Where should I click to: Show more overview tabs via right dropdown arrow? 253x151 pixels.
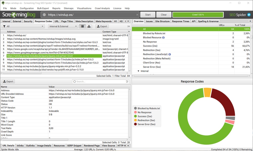[x=250, y=21]
